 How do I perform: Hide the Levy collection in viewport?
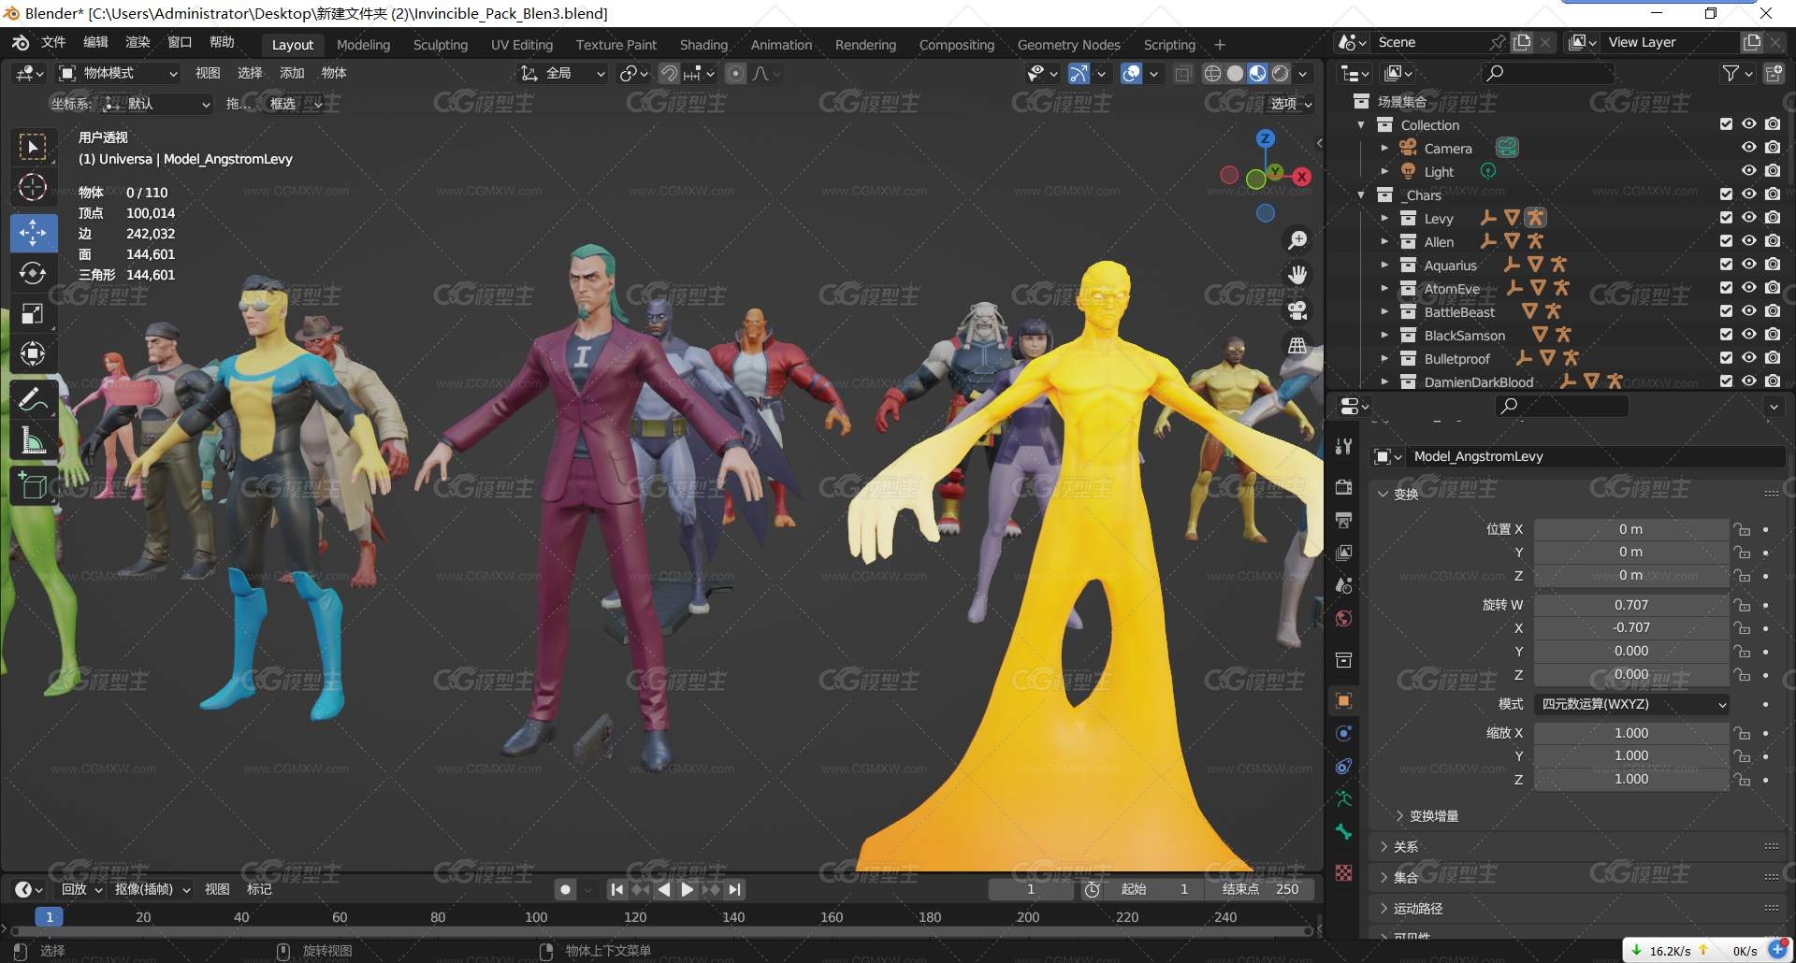(x=1748, y=218)
